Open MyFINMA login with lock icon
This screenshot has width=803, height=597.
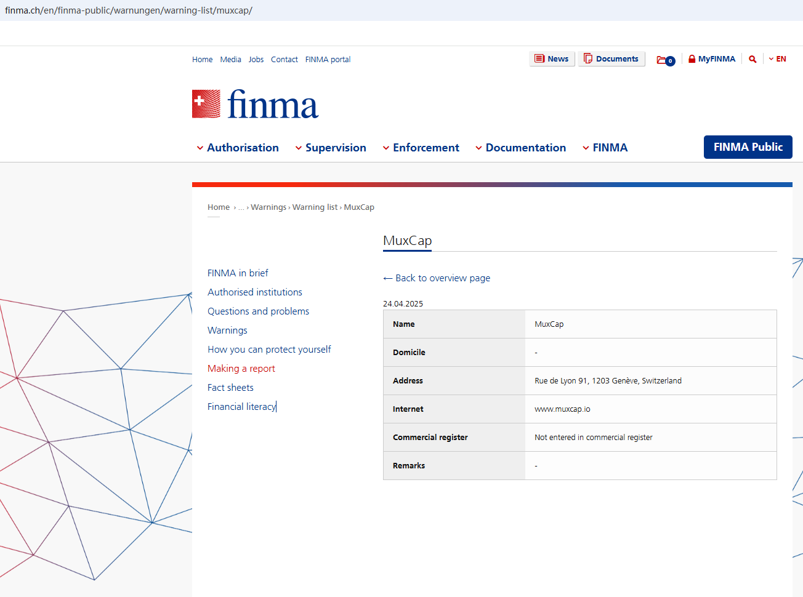(711, 59)
